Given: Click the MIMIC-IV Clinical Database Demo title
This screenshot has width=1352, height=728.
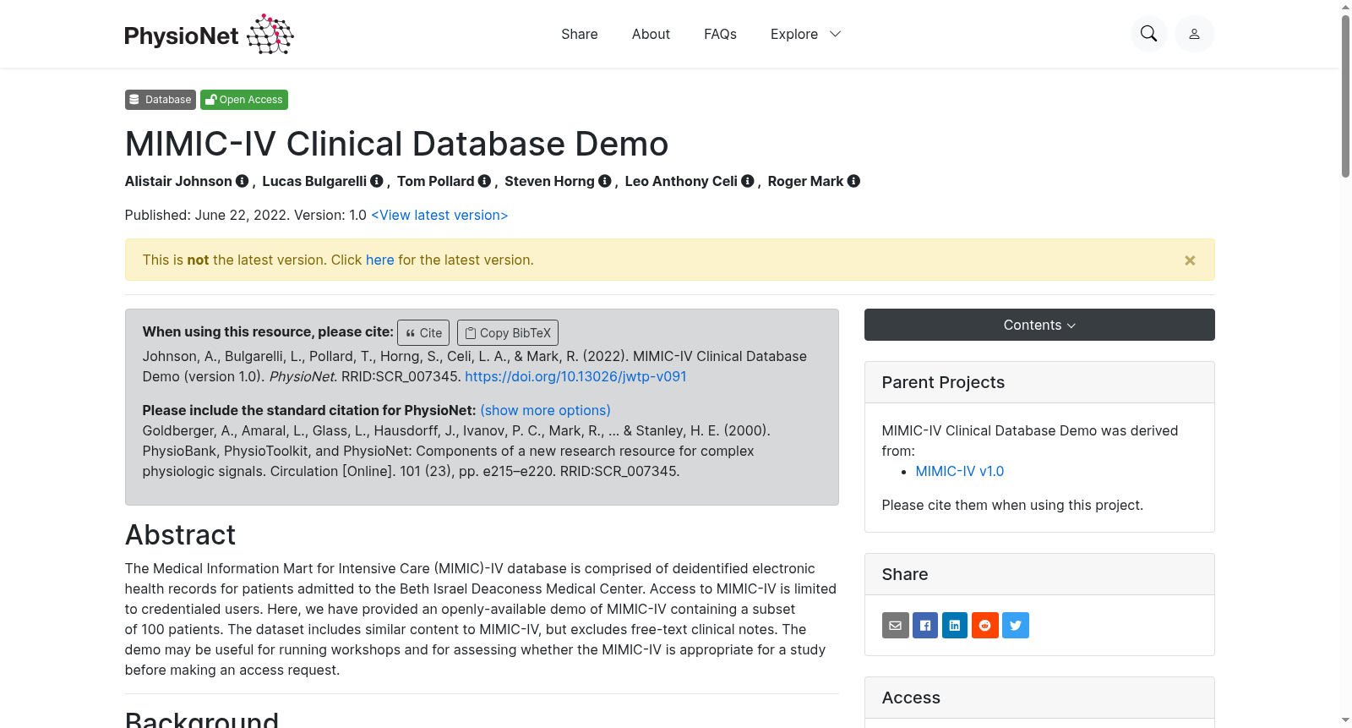Looking at the screenshot, I should click(396, 144).
